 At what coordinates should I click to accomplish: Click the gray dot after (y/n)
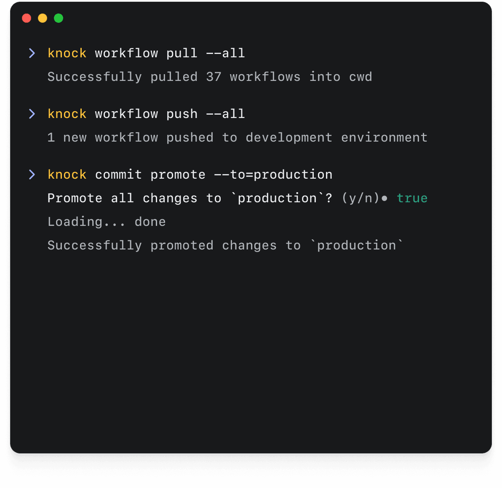pyautogui.click(x=385, y=198)
